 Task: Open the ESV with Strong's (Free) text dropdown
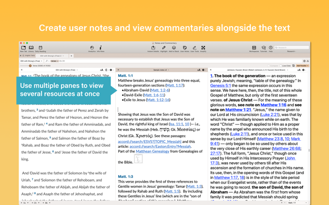[x=31, y=61]
